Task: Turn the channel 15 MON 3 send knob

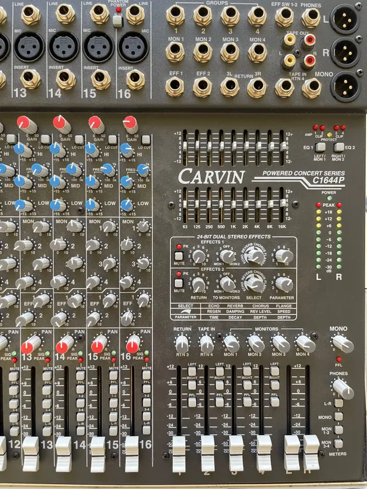Action: pyautogui.click(x=109, y=263)
